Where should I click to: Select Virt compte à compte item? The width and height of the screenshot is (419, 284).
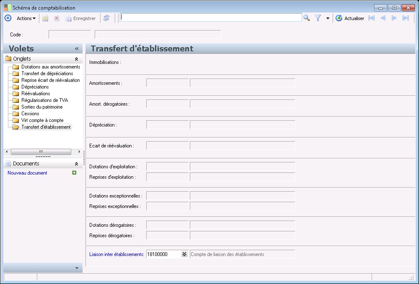click(x=42, y=120)
